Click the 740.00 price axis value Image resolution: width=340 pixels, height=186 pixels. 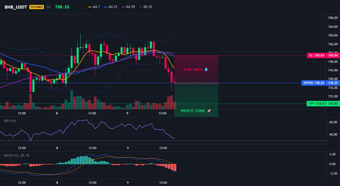point(333,79)
